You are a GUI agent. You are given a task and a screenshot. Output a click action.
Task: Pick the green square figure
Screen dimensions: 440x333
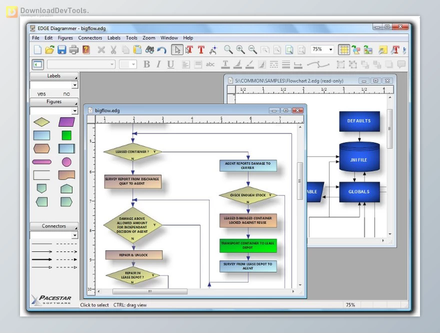pos(66,135)
